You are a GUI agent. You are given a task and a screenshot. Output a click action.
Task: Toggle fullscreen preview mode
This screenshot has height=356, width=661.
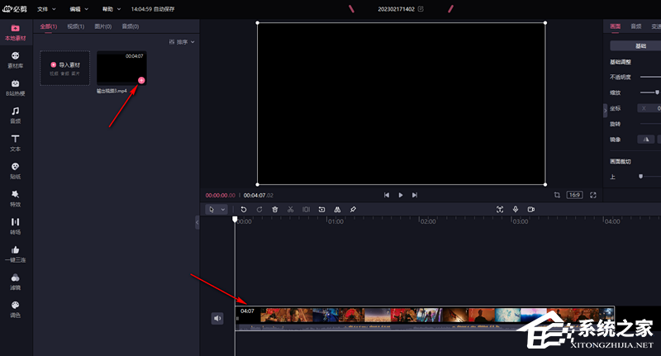click(593, 195)
